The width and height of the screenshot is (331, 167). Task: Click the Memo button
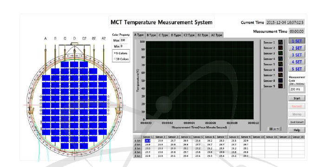(x=297, y=114)
